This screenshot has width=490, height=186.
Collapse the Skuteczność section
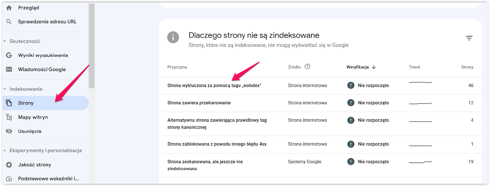5,41
